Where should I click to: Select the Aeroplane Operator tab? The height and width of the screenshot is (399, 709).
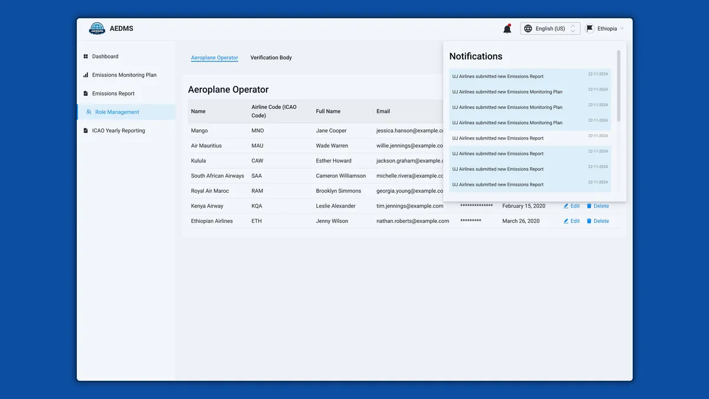214,58
